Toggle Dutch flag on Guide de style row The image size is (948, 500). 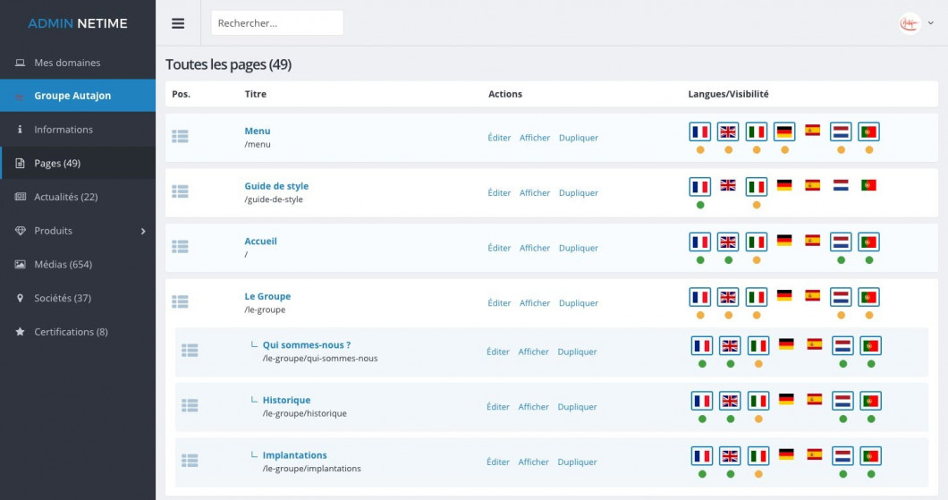tap(841, 185)
